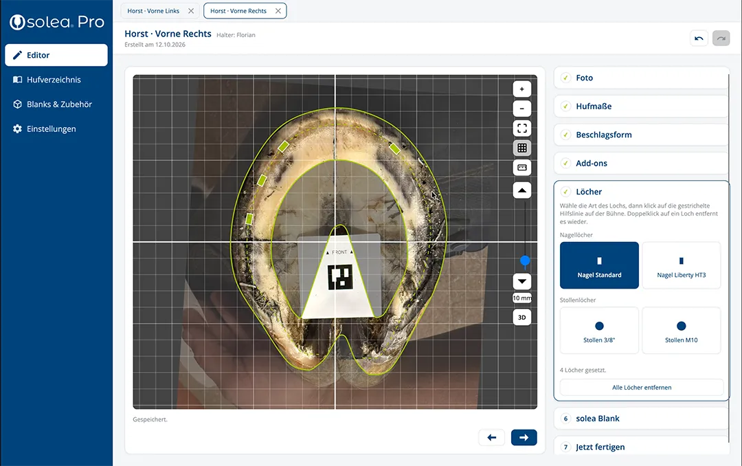Zoom in on the hoof canvas

522,89
